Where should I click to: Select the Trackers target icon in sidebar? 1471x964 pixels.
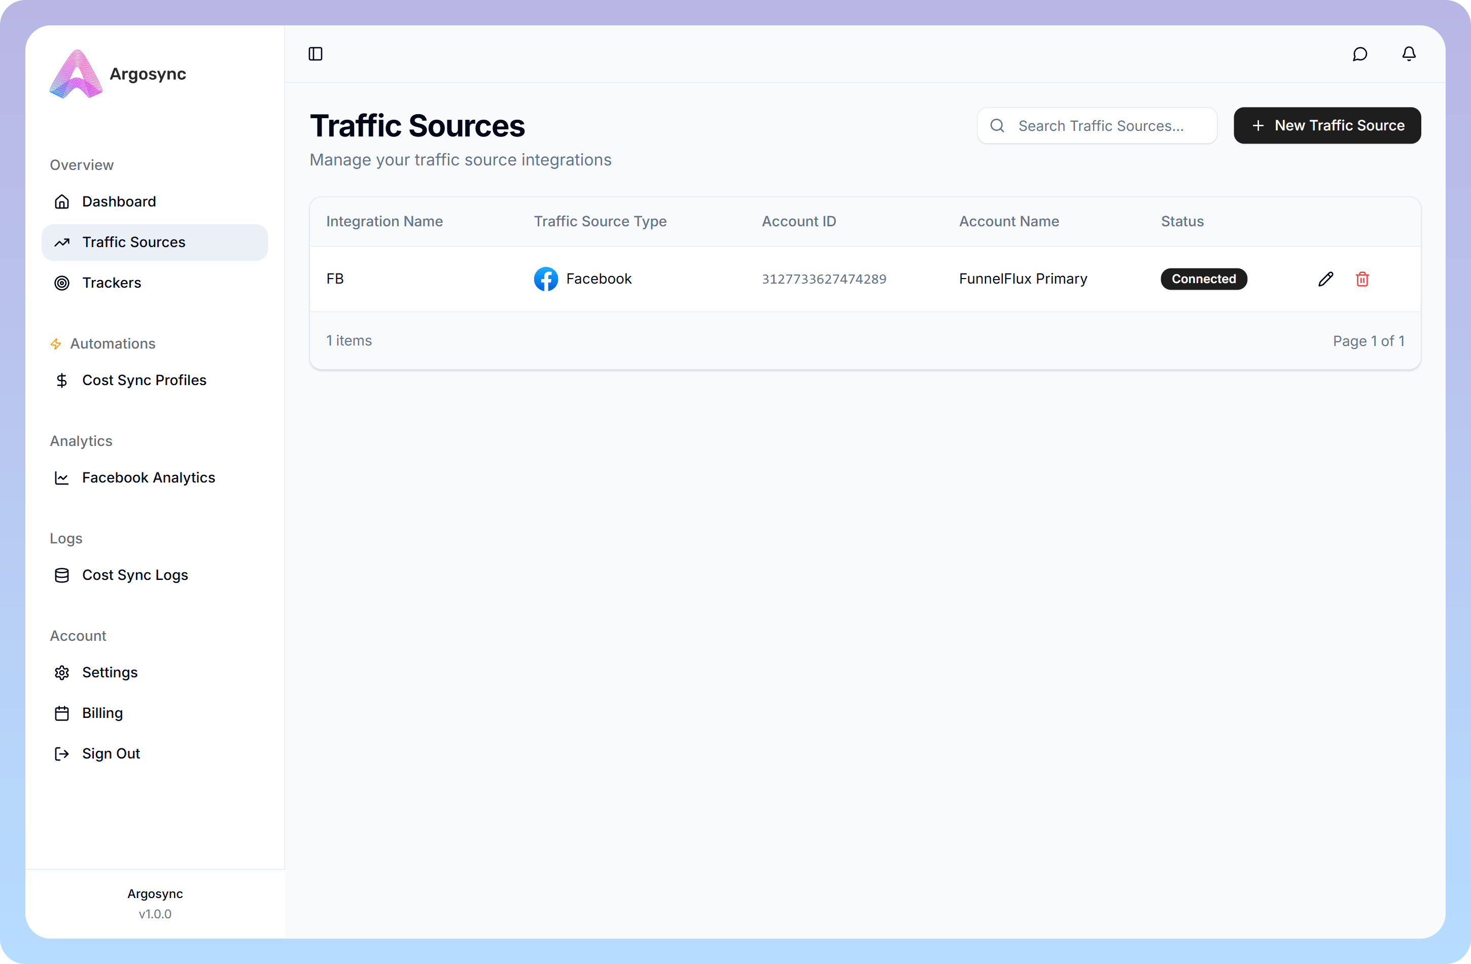pyautogui.click(x=62, y=283)
